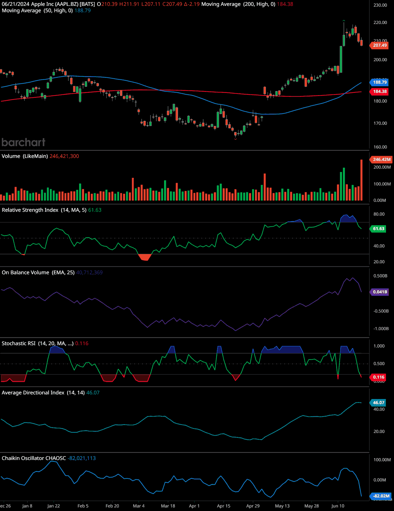394x511 pixels.
Task: Click the red 0.116 Stochastic RSI tag
Action: pos(378,377)
